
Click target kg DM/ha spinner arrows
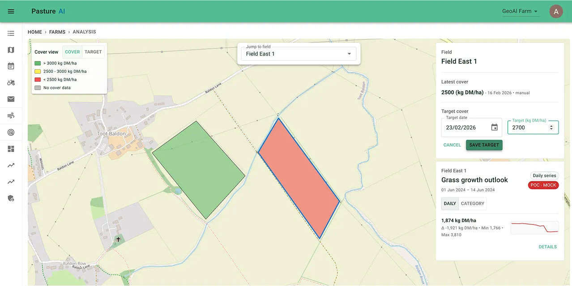(551, 127)
